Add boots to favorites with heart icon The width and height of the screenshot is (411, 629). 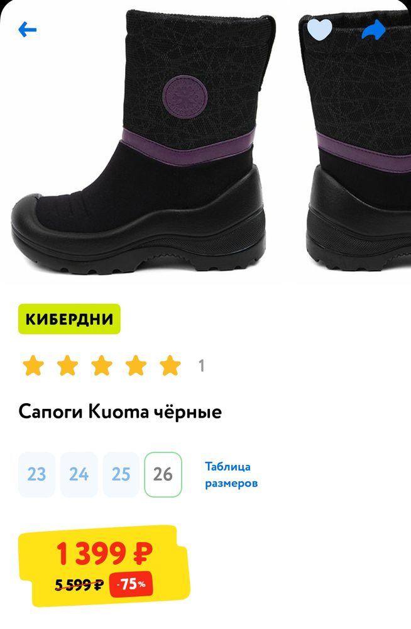[320, 30]
